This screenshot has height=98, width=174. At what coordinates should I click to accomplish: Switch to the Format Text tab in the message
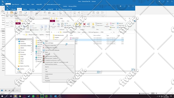coord(32,9)
